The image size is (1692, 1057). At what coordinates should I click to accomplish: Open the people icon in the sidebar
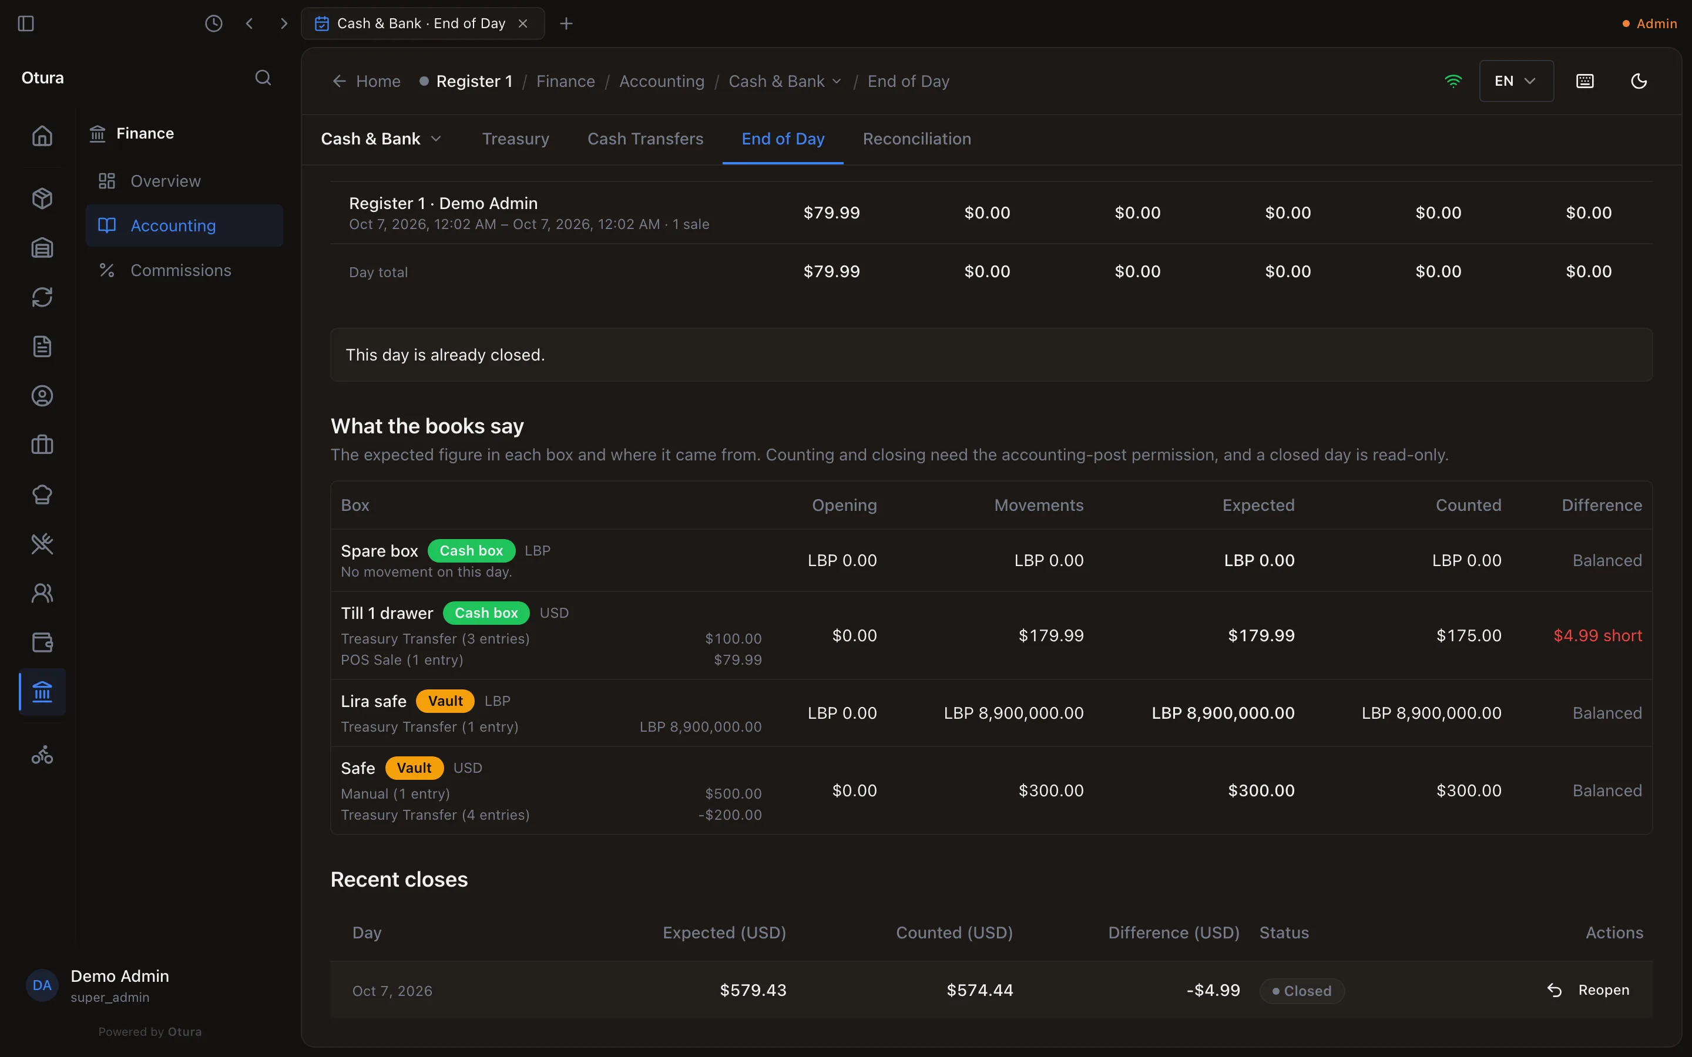(x=42, y=593)
